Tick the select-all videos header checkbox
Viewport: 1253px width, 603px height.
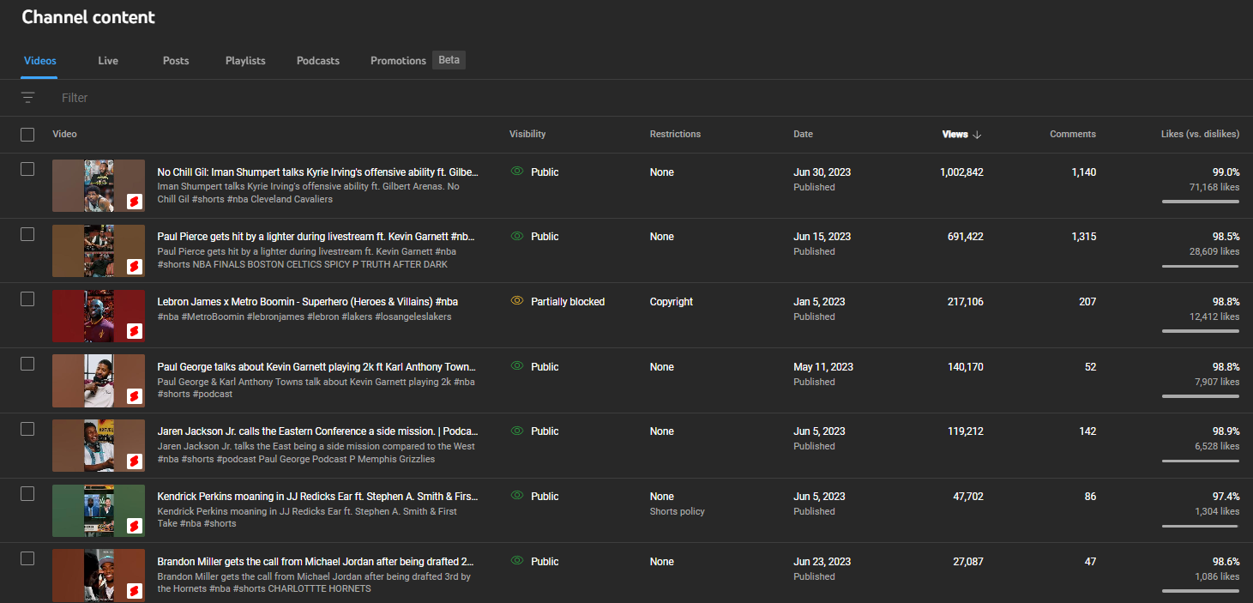[x=27, y=135]
